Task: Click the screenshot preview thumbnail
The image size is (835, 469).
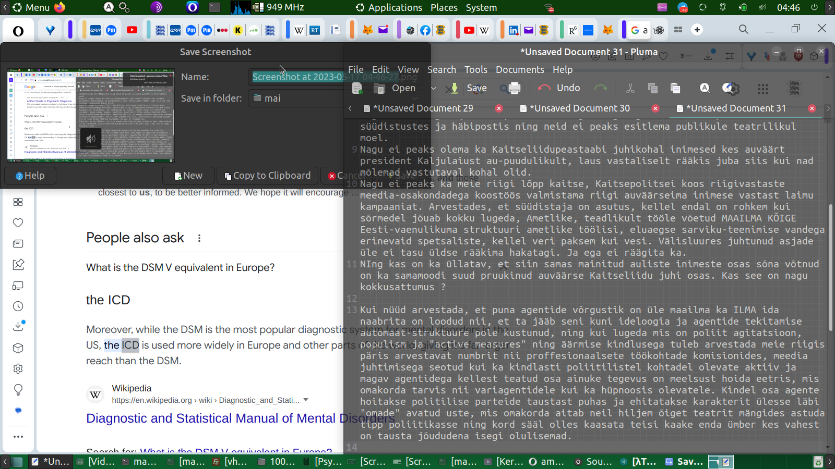Action: [91, 115]
